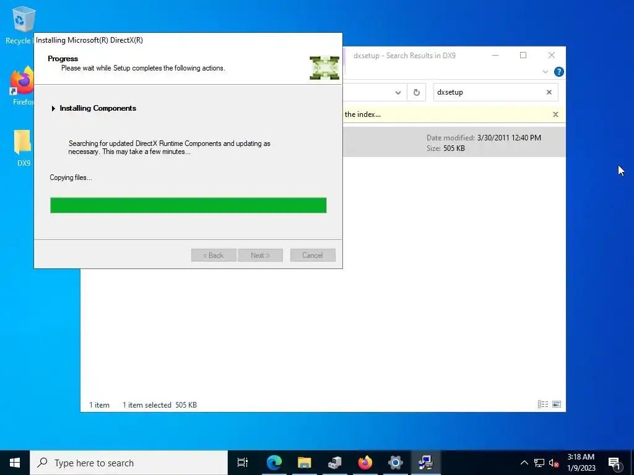Open the Settings gear taskbar icon
This screenshot has width=634, height=475.
coord(396,463)
